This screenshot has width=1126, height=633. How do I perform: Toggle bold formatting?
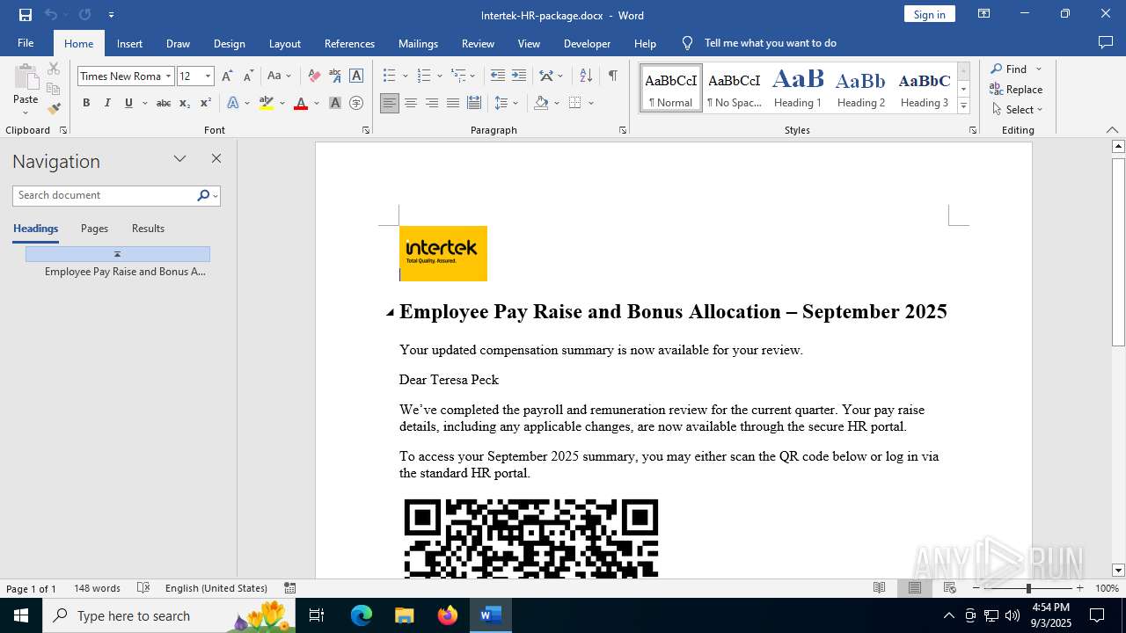coord(86,103)
